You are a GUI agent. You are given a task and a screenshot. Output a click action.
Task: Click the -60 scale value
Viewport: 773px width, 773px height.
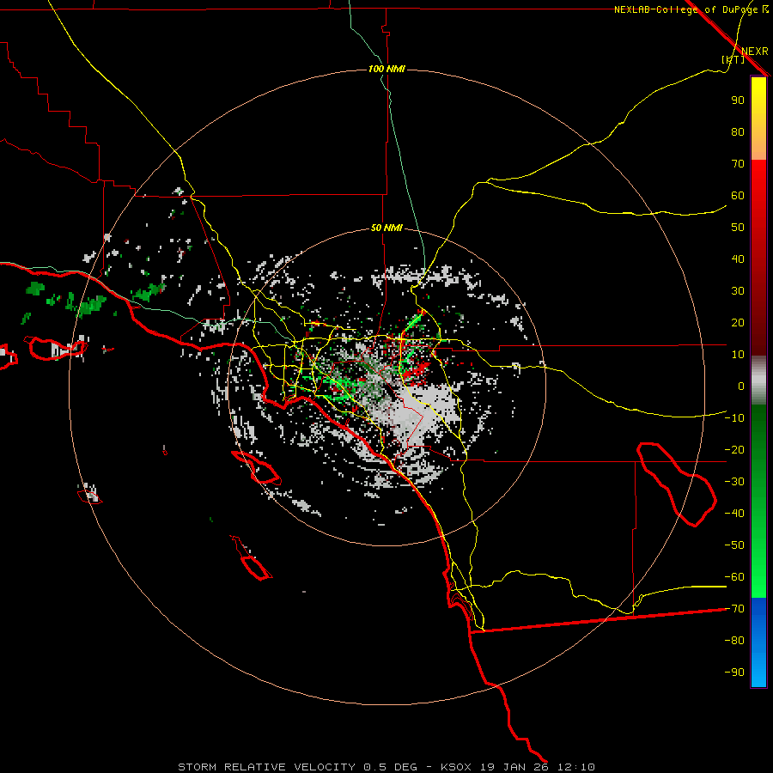pyautogui.click(x=734, y=577)
